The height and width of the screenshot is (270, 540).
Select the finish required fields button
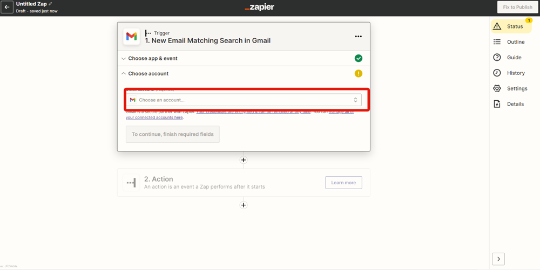173,134
